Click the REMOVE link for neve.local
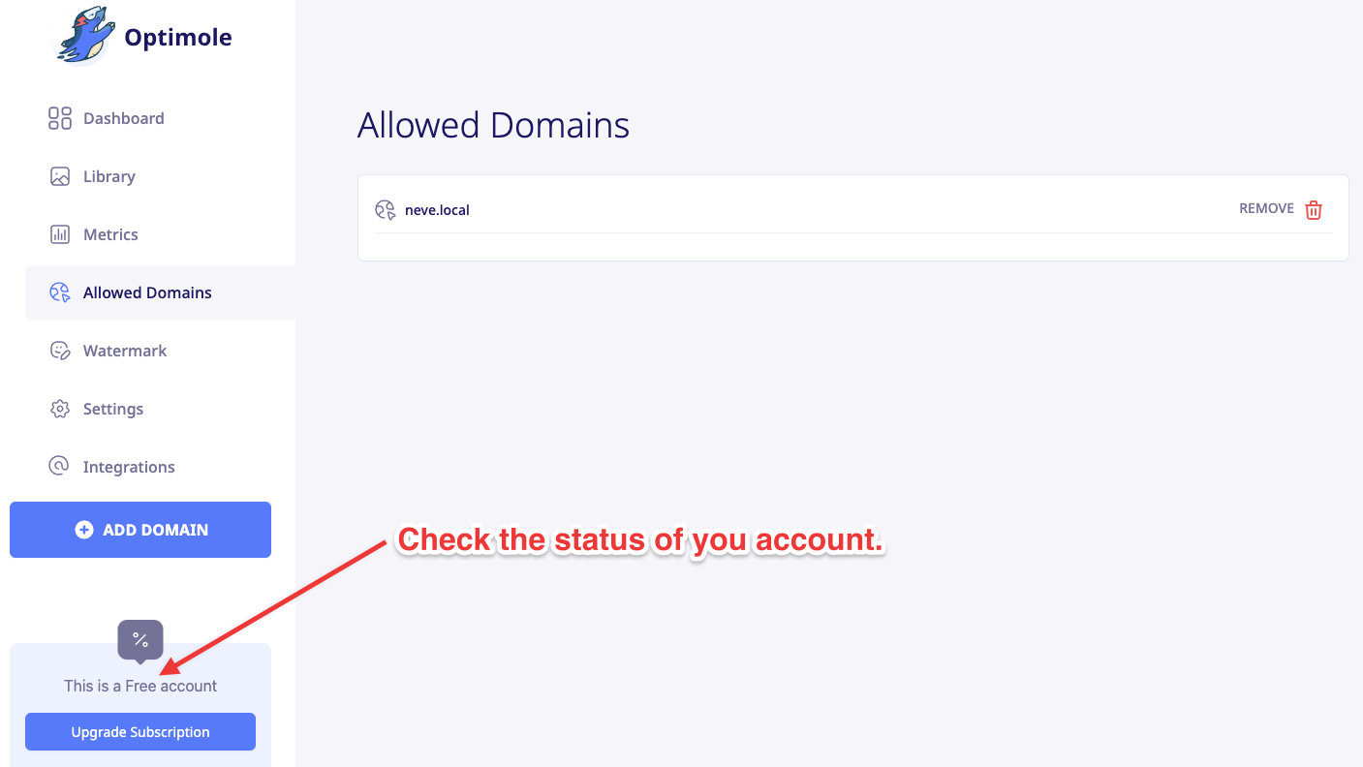 1266,209
